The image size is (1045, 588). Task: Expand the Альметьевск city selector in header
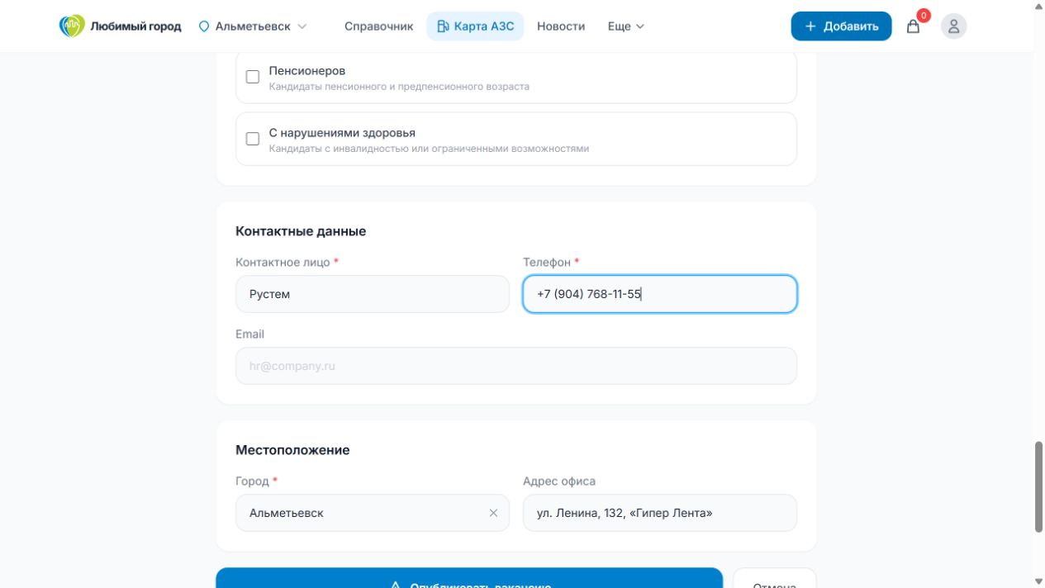pos(253,26)
